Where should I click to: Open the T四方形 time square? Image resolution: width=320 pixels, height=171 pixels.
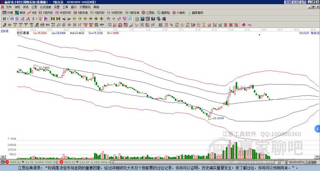point(97,12)
